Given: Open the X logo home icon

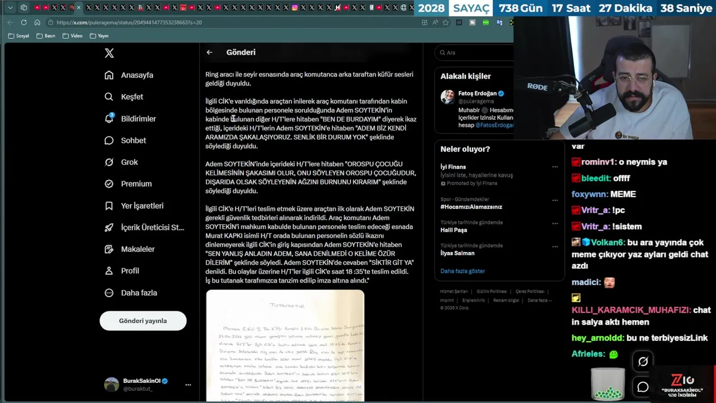Looking at the screenshot, I should click(109, 53).
